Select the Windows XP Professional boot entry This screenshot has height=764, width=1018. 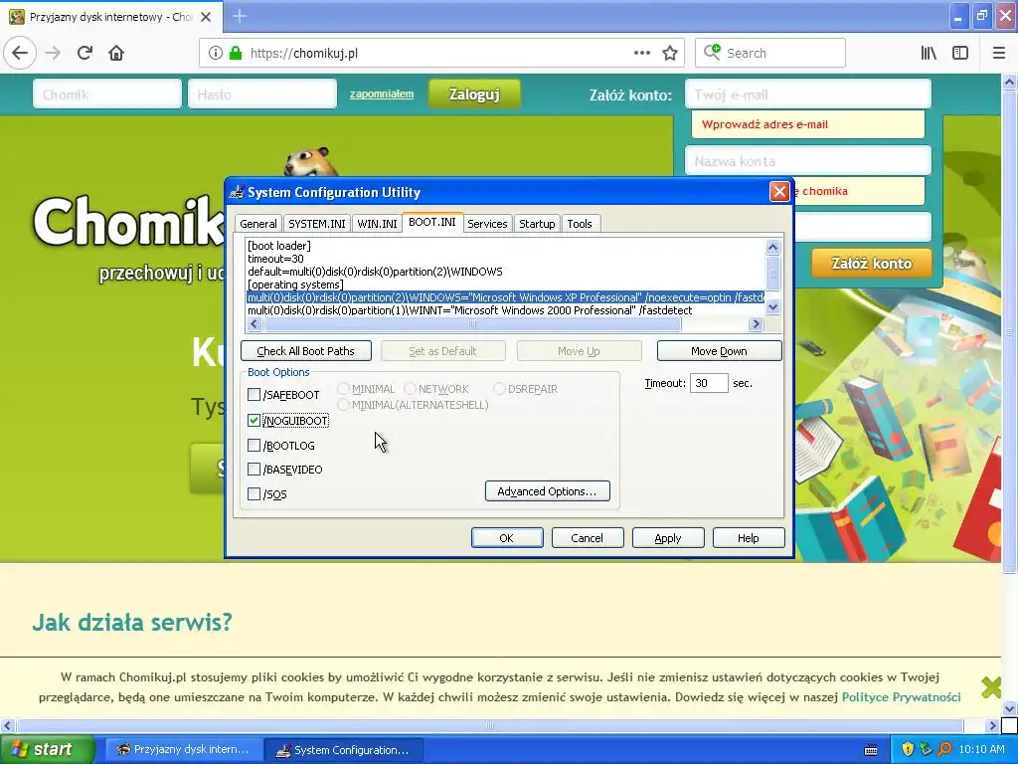(x=505, y=297)
